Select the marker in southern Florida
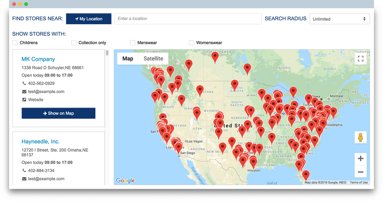Image resolution: width=383 pixels, height=201 pixels. [x=306, y=175]
